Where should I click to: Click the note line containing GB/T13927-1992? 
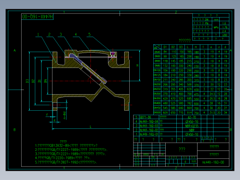point(66,162)
